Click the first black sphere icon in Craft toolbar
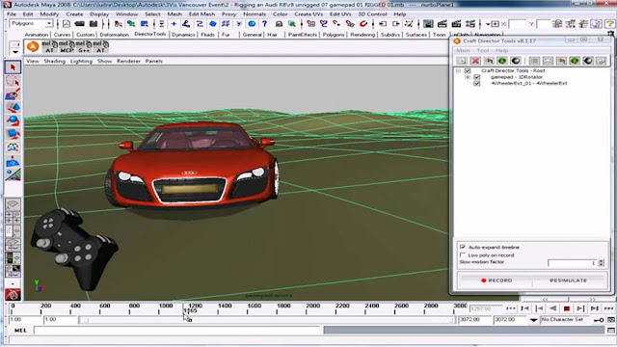This screenshot has width=617, height=347. pos(516,61)
